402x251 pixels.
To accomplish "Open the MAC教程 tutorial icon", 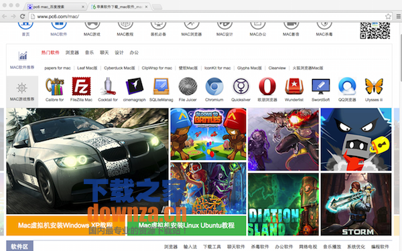I will click(125, 25).
